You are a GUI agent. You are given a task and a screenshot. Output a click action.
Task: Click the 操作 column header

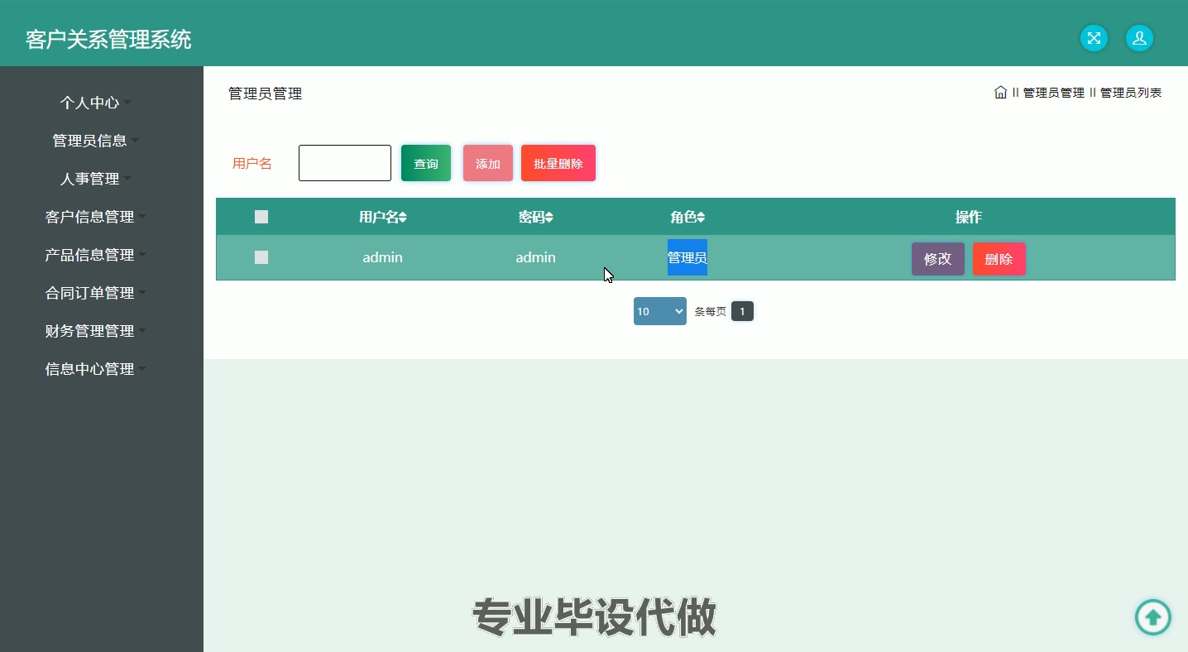click(969, 217)
